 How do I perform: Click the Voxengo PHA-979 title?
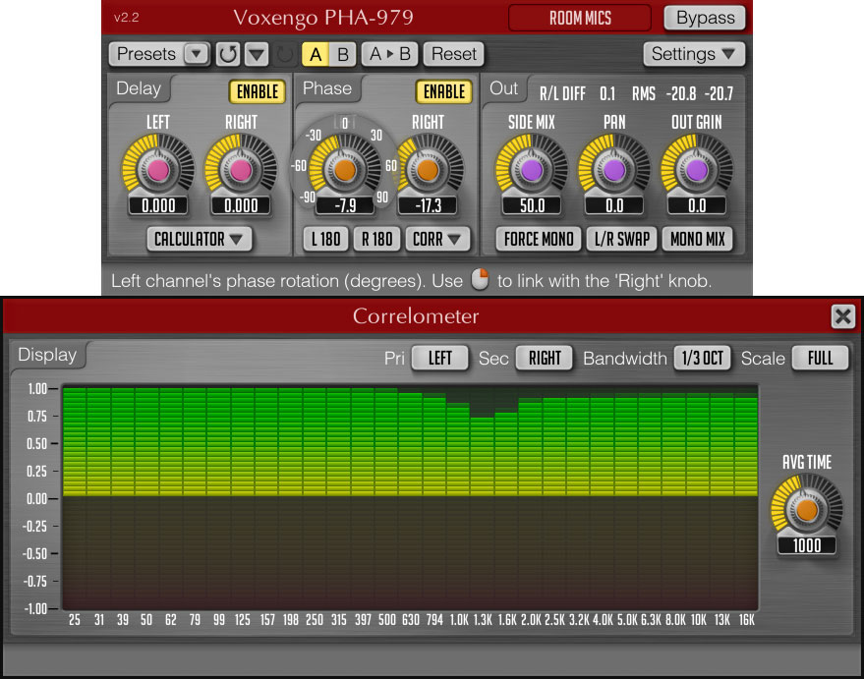(x=323, y=18)
